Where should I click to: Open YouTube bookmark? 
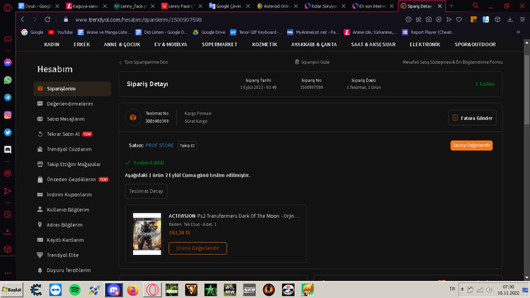[x=61, y=32]
